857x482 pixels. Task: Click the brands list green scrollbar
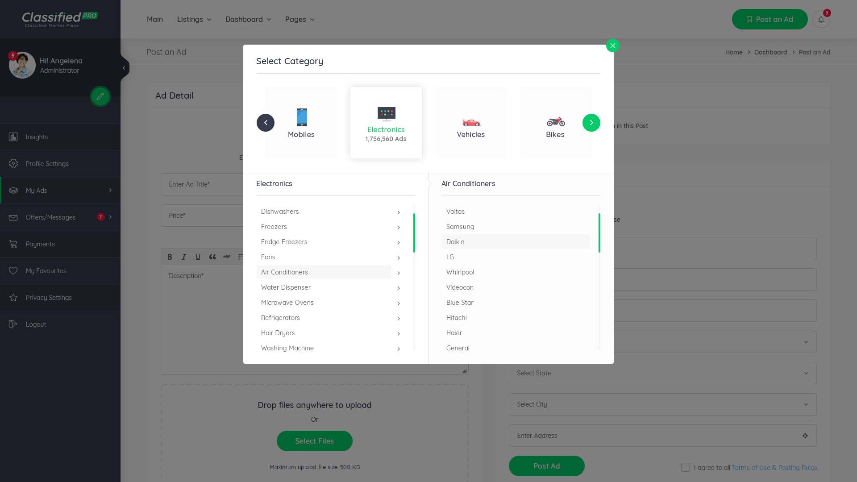coord(599,233)
